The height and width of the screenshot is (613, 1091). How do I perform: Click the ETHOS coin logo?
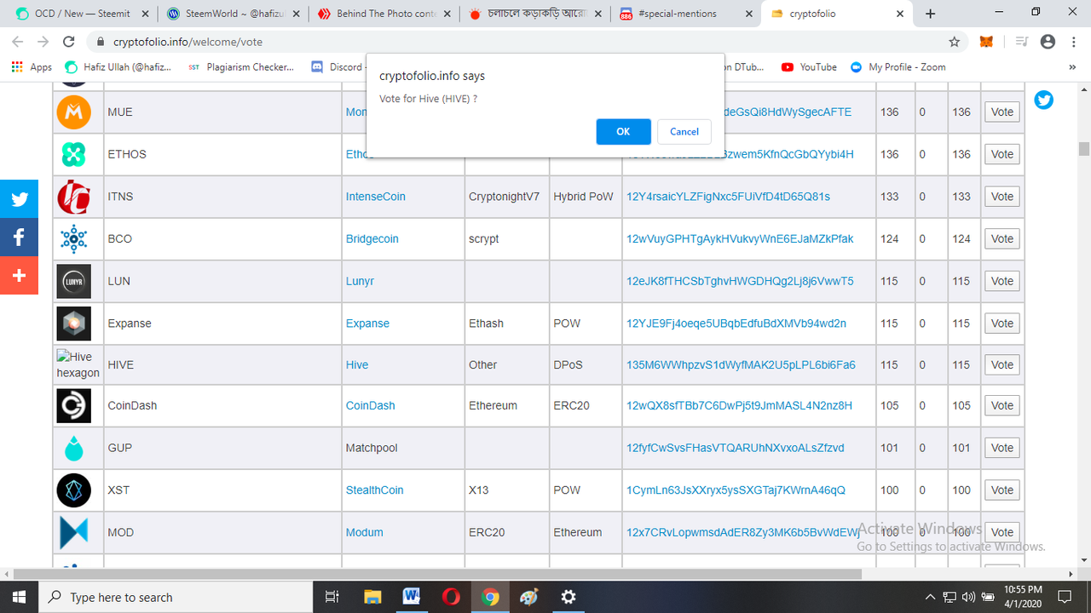pos(74,154)
